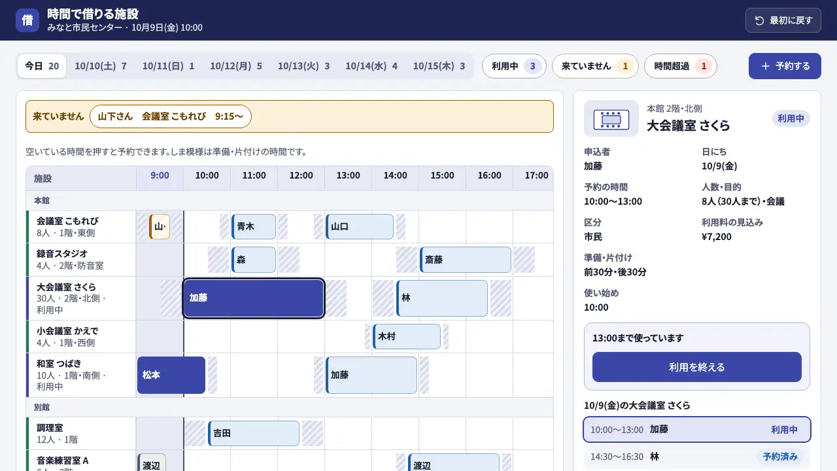Select 加藤 booking in 和室 つばき

coord(371,375)
